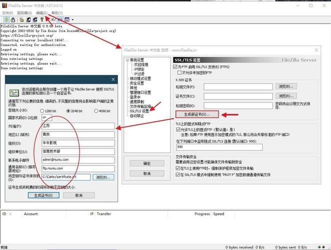The width and height of the screenshot is (331, 250).
Task: Click the 生成新证书(G) button
Action: (x=197, y=114)
